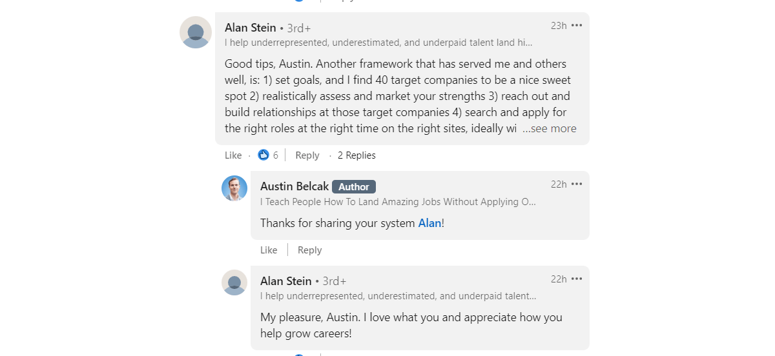Click the Author badge next to Austin Belcak
This screenshot has height=356, width=775.
[354, 187]
